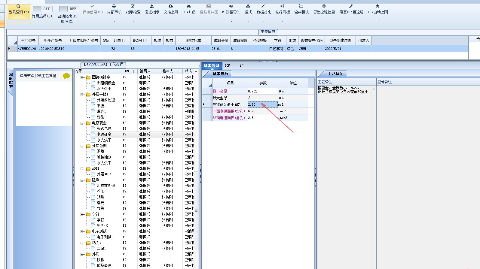Click the 阻焊 folder icon

point(88,180)
